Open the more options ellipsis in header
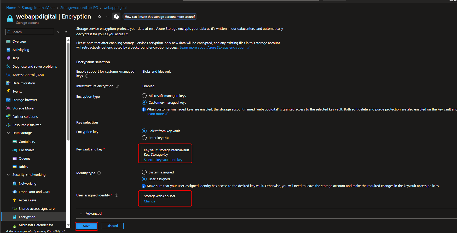Viewport: 457px width, 233px height. tap(108, 16)
